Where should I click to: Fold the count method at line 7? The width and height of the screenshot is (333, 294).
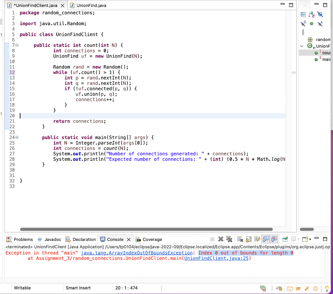pyautogui.click(x=17, y=45)
